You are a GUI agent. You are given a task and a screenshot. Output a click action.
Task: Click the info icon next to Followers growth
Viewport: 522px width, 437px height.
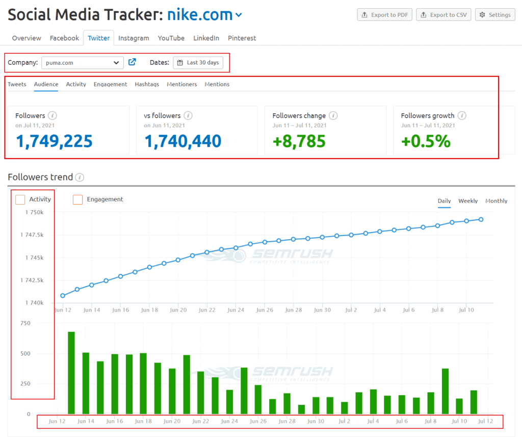462,116
